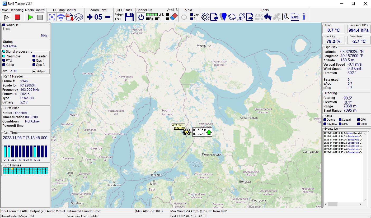
Task: Click the Events log scroll-down arrow
Action: click(365, 200)
